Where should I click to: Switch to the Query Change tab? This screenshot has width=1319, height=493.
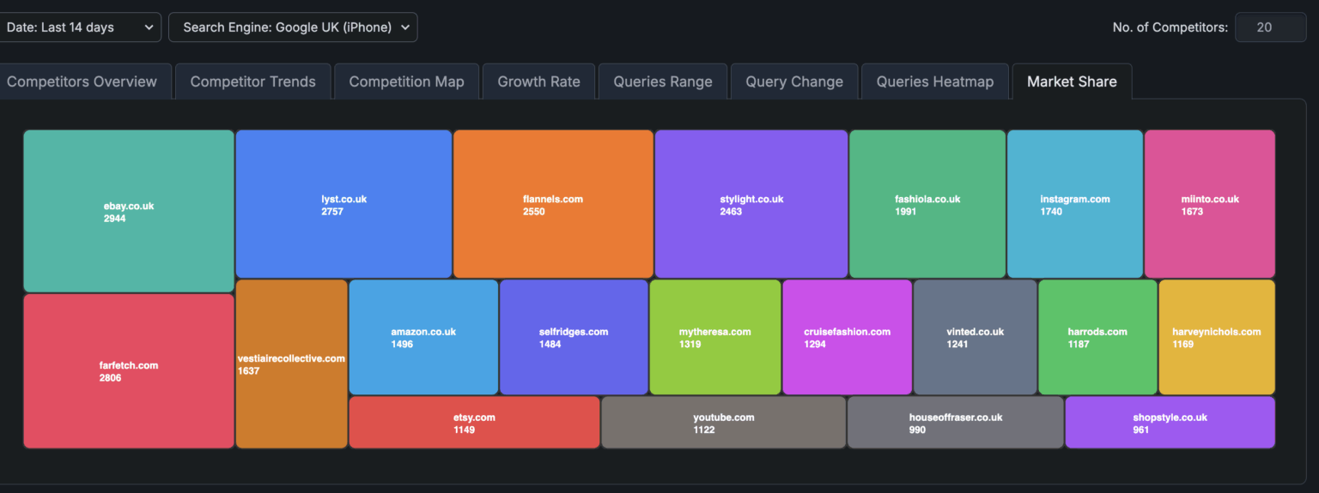(793, 82)
